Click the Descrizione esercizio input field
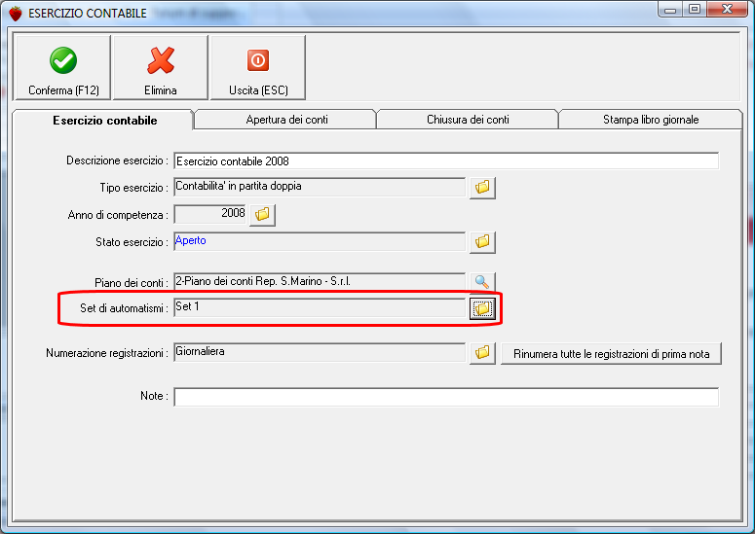755x534 pixels. [x=446, y=161]
